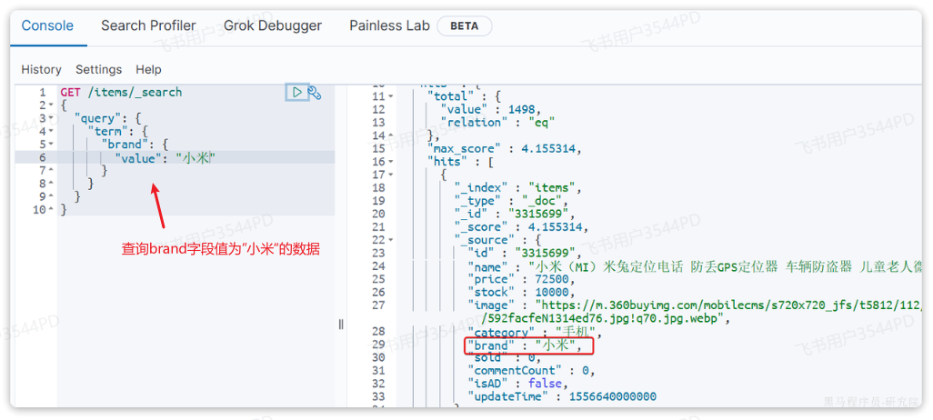The image size is (933, 420).
Task: Open the wrench request options menu
Action: coord(315,93)
